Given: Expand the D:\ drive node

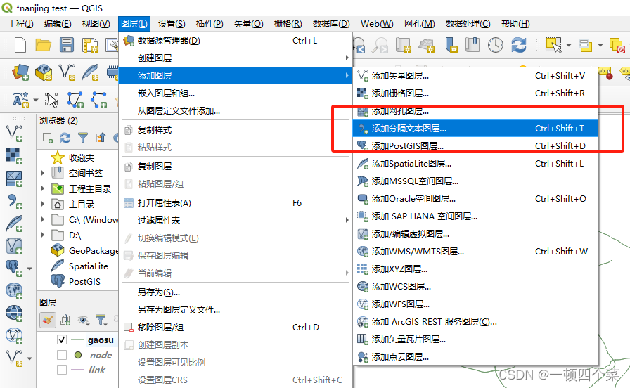Looking at the screenshot, I should tap(43, 235).
